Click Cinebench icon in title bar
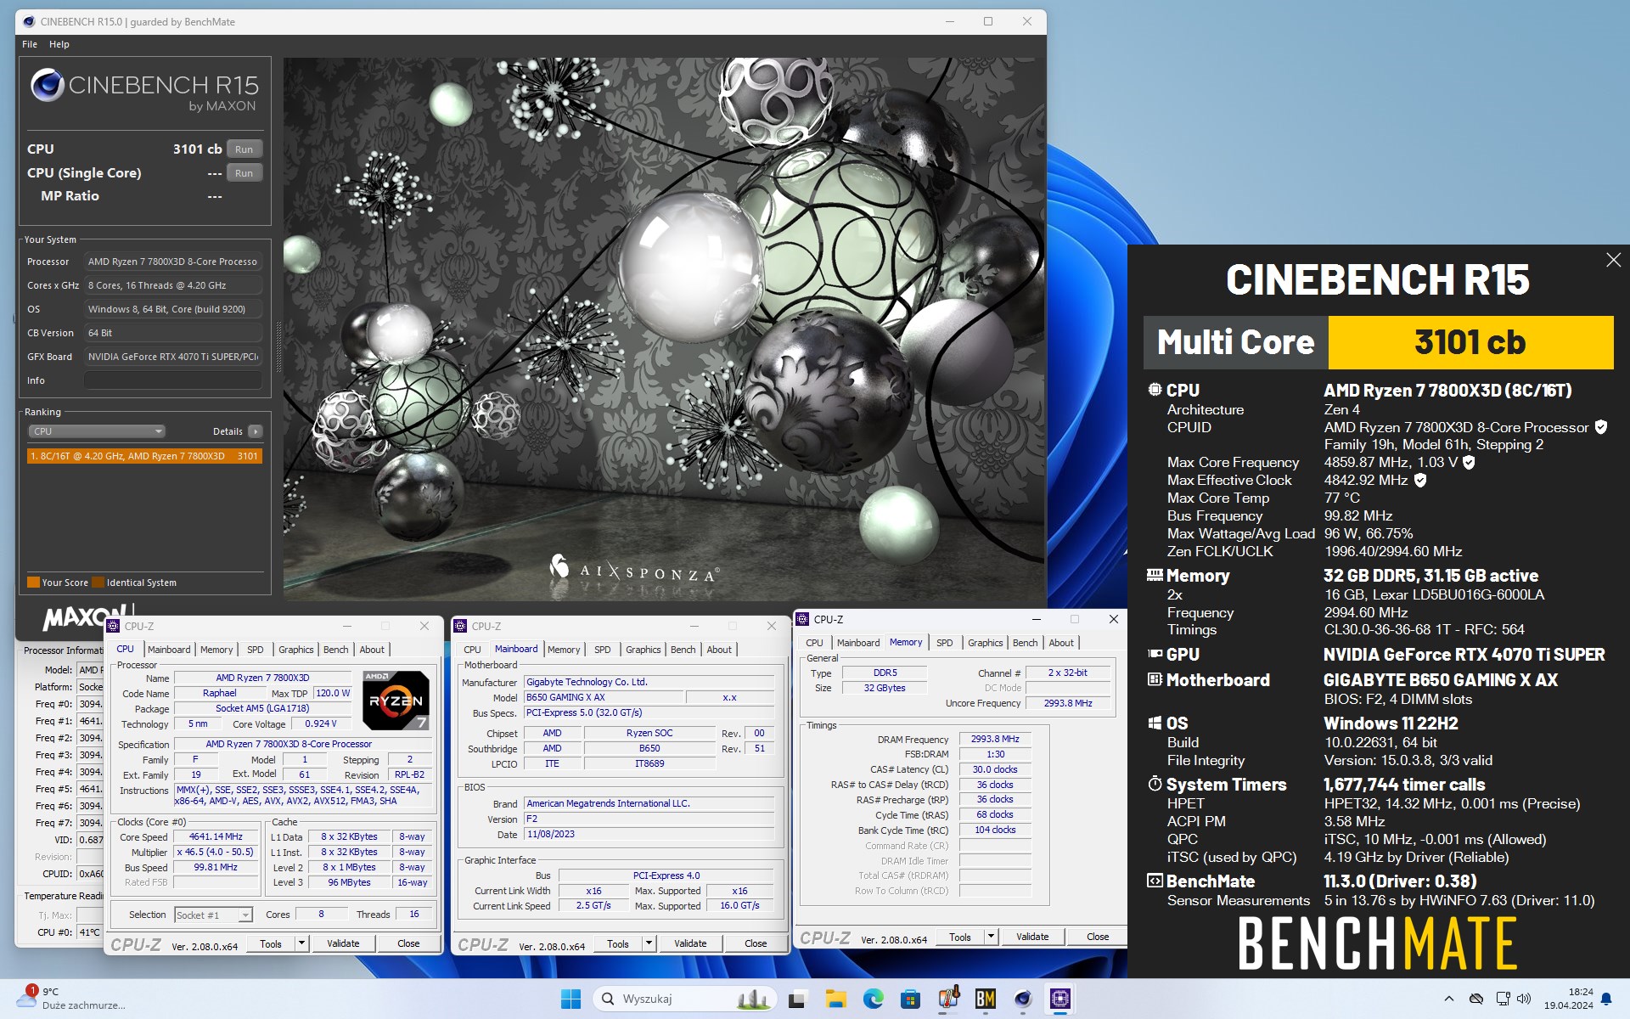Image resolution: width=1630 pixels, height=1019 pixels. click(29, 21)
